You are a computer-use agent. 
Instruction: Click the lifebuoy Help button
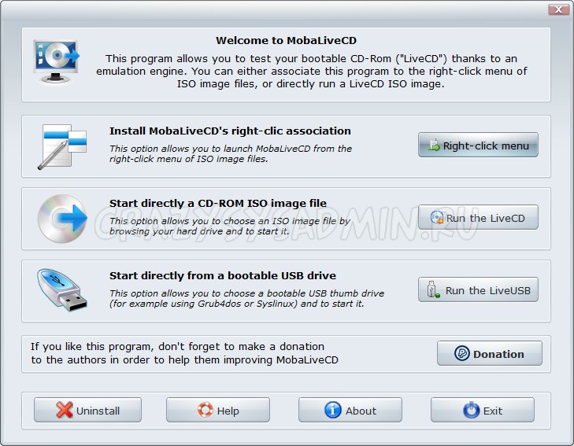point(218,411)
